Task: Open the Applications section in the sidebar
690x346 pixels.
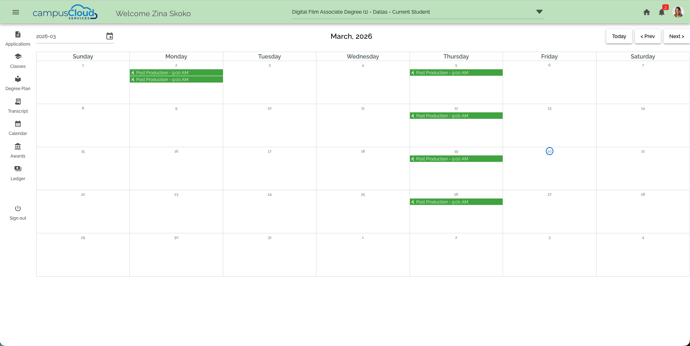Action: tap(18, 38)
